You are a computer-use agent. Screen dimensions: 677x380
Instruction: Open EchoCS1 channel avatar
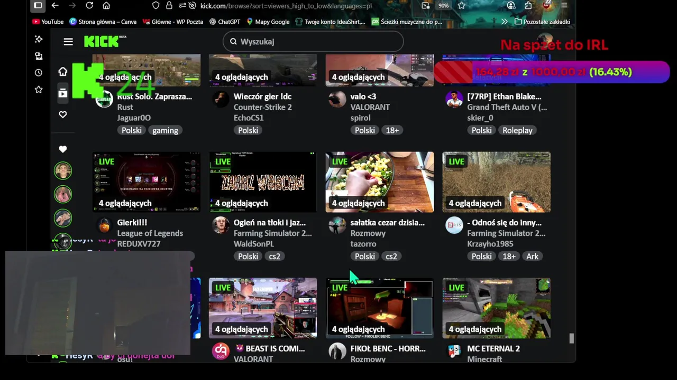pyautogui.click(x=221, y=99)
